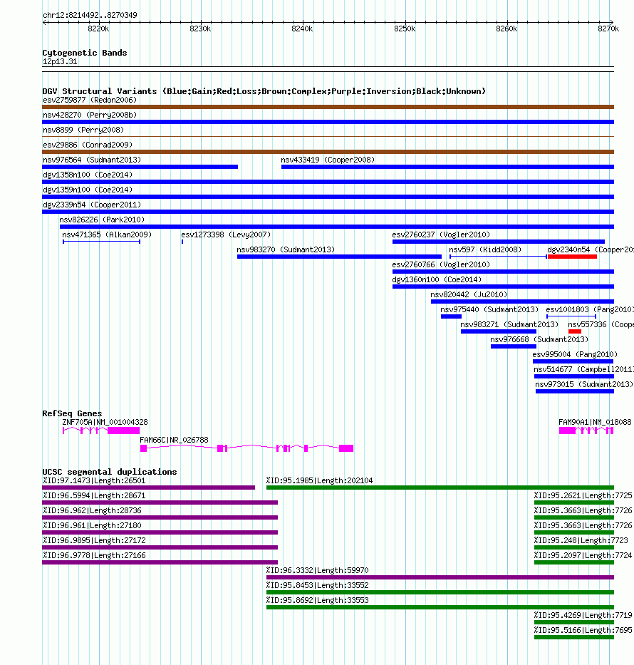Click the ZNF705A|NM_001004328 gene label
This screenshot has height=665, width=634.
105,423
